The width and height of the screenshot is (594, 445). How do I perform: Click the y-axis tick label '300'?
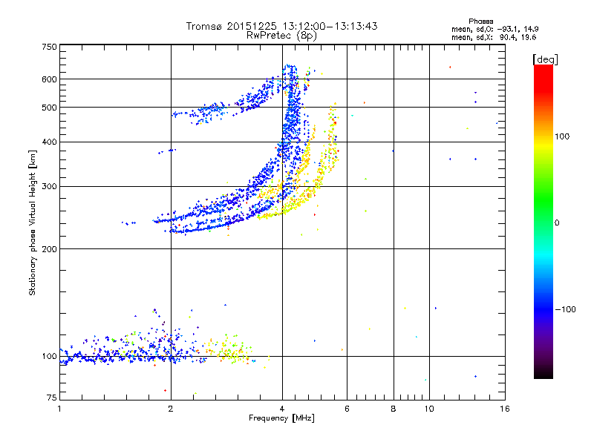[x=49, y=187]
